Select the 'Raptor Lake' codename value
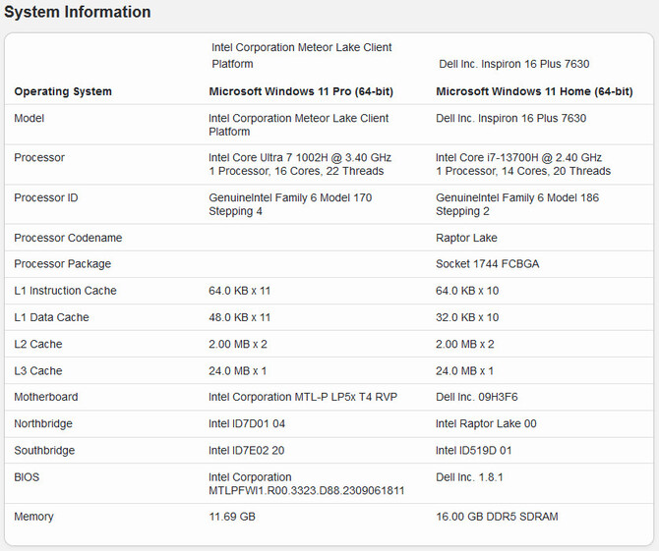 466,238
